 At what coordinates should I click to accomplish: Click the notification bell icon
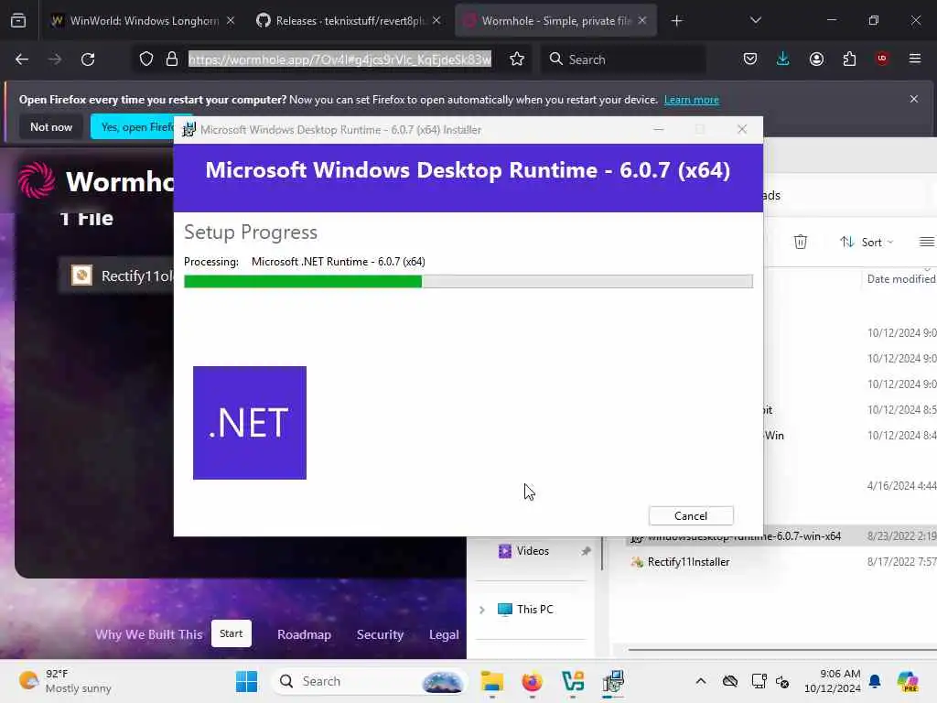[x=875, y=681]
